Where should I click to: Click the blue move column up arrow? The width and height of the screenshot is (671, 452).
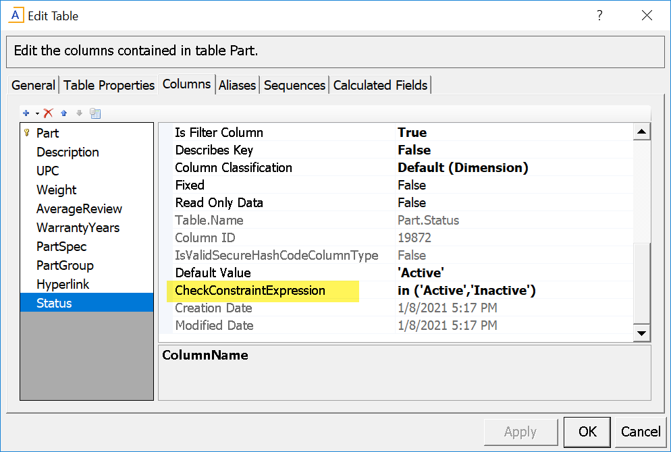(64, 113)
